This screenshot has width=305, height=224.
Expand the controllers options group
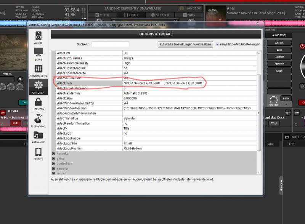pyautogui.click(x=53, y=163)
